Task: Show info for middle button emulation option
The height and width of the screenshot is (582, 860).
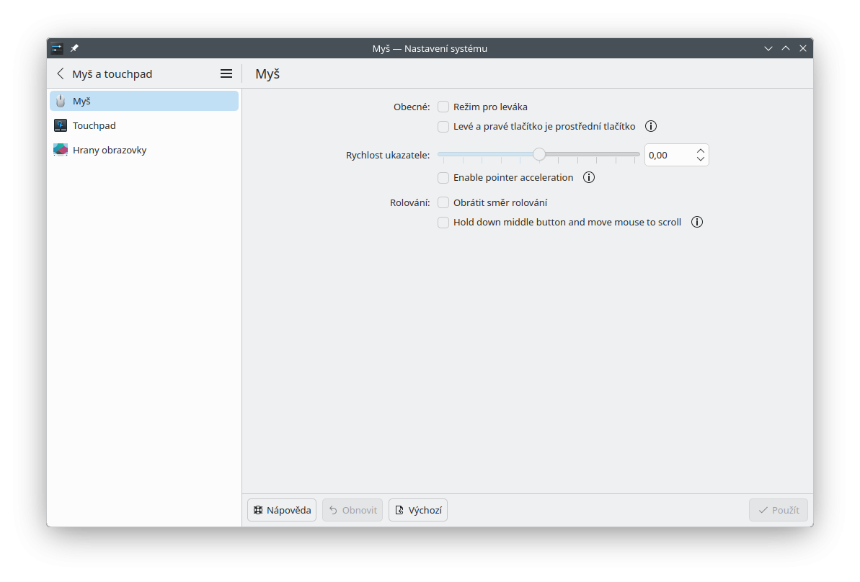Action: pyautogui.click(x=651, y=127)
